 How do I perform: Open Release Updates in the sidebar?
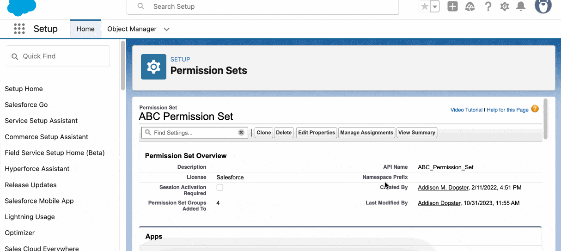30,185
